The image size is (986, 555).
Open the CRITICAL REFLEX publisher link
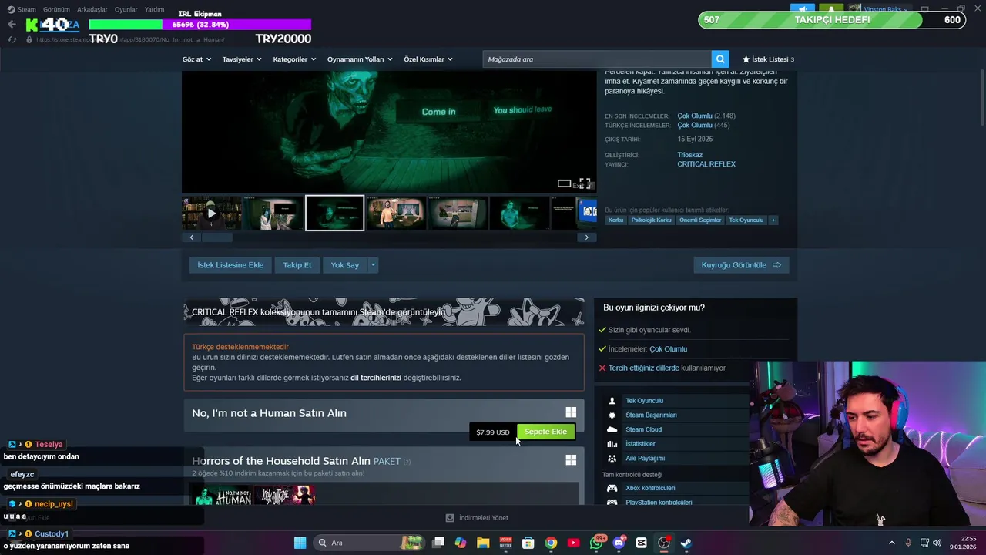pos(706,164)
